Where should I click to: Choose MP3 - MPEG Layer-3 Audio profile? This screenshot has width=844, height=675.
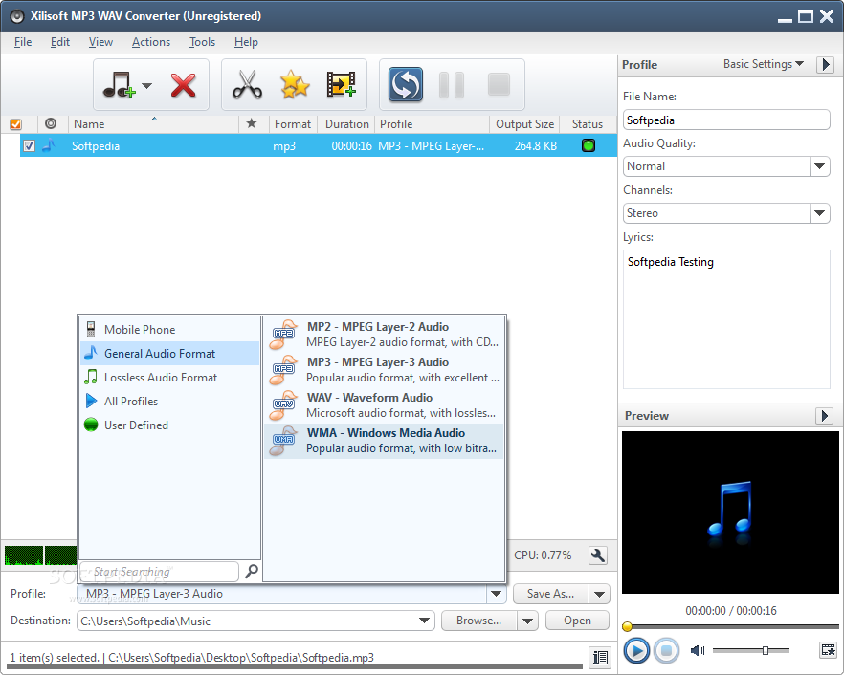tap(384, 370)
